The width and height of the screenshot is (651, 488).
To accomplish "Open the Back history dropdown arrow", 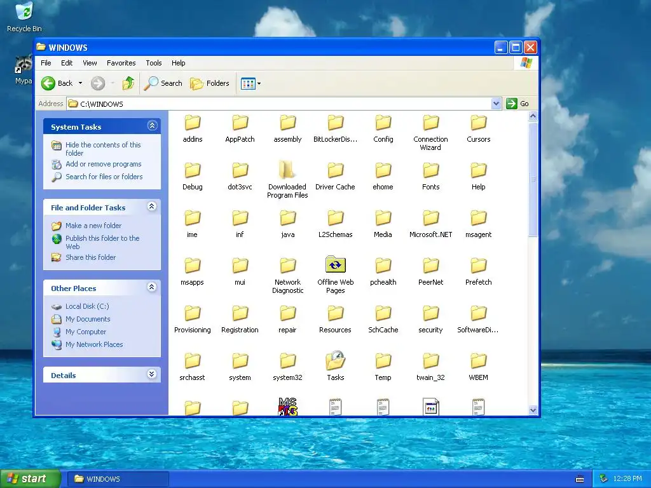I will [80, 83].
